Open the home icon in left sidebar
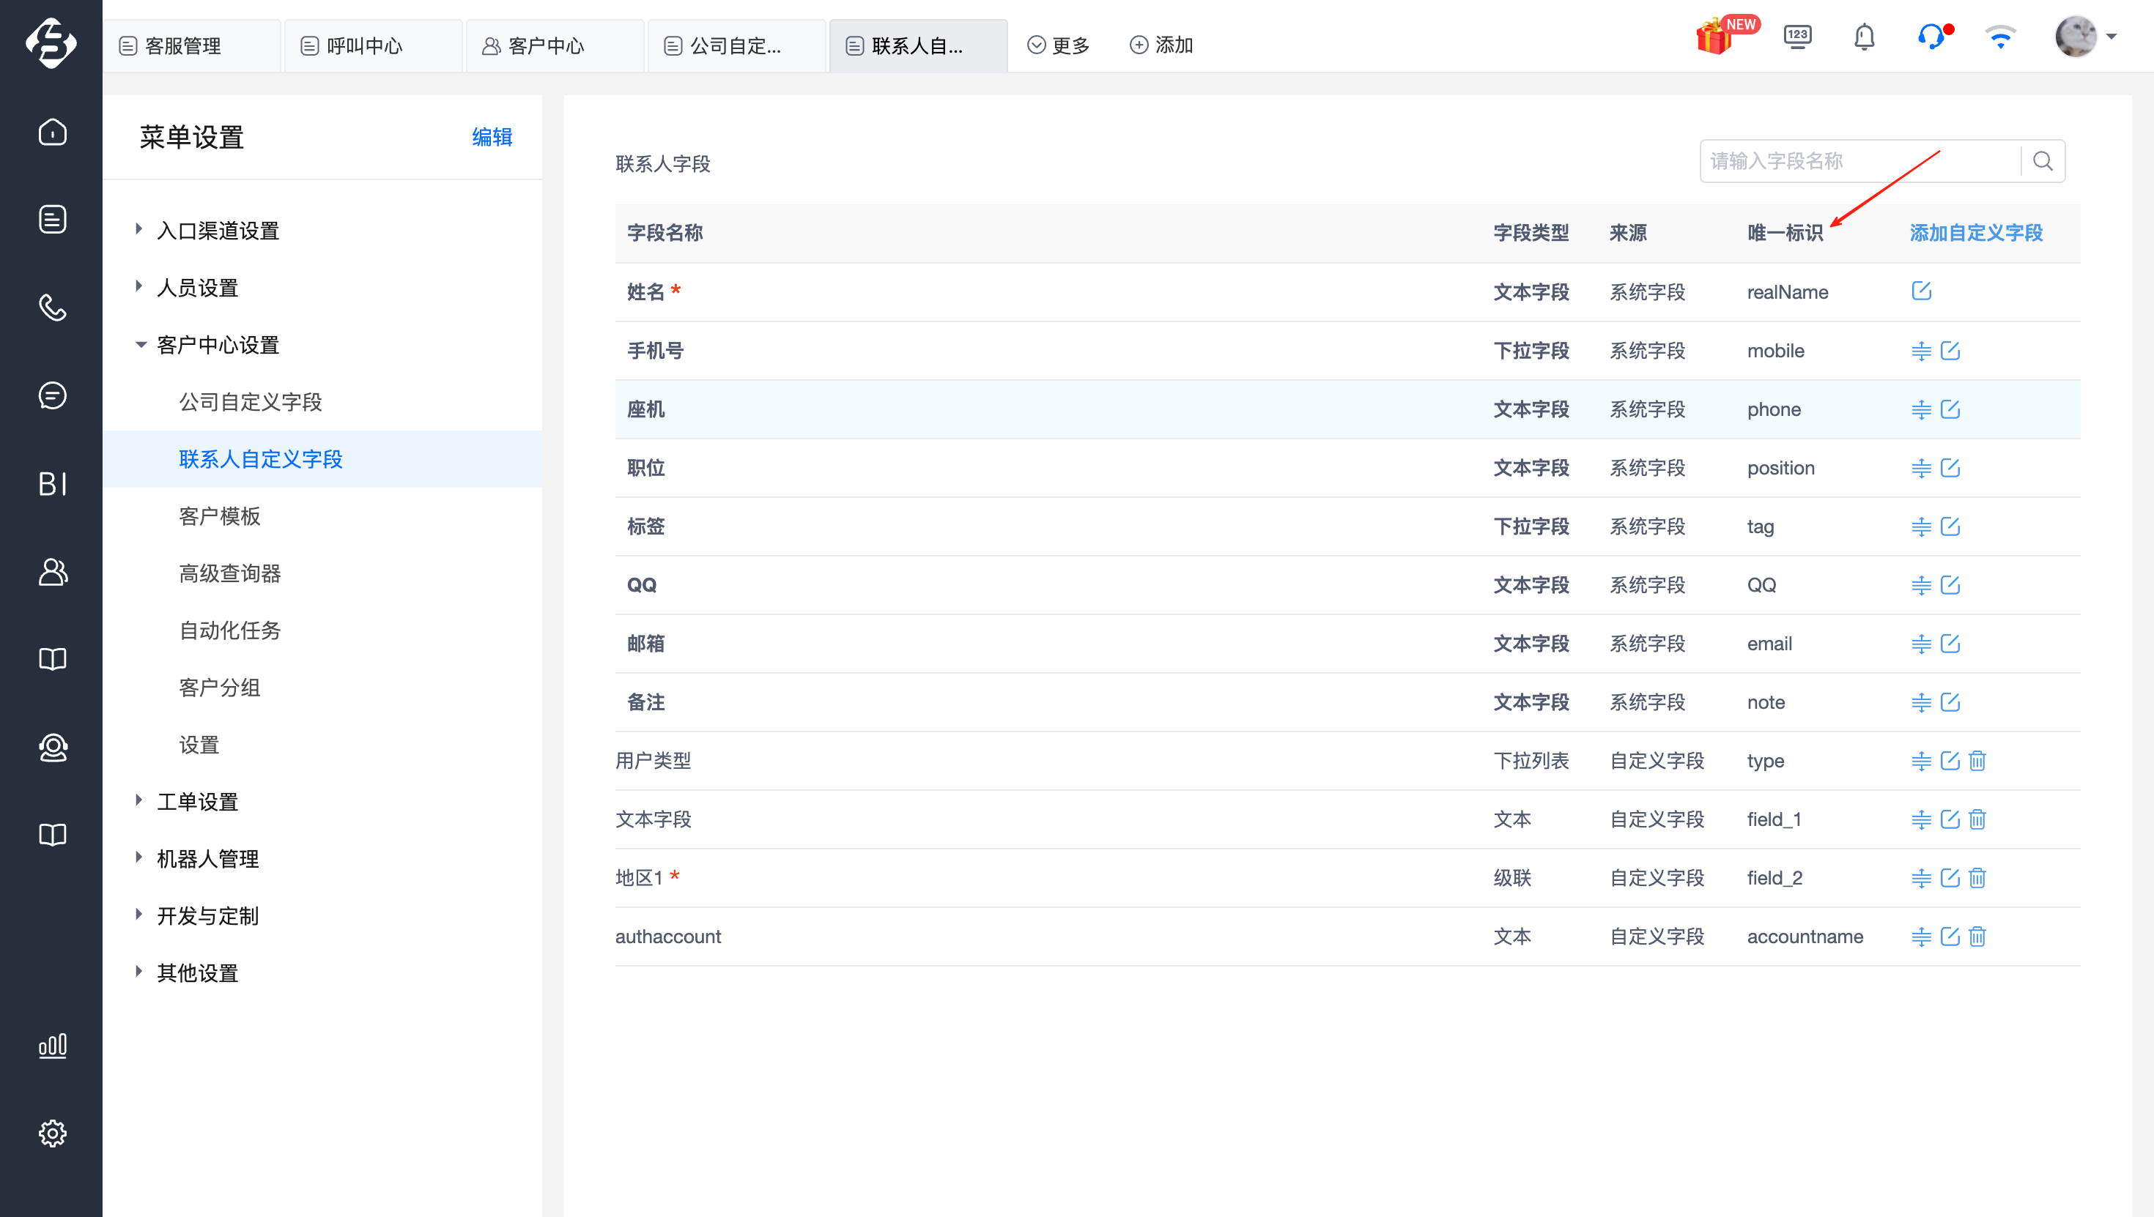Image resolution: width=2154 pixels, height=1217 pixels. pos(52,132)
